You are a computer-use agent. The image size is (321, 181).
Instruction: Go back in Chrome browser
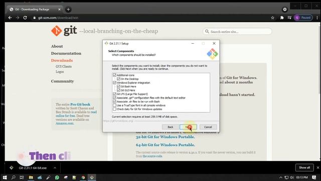(x=10, y=18)
